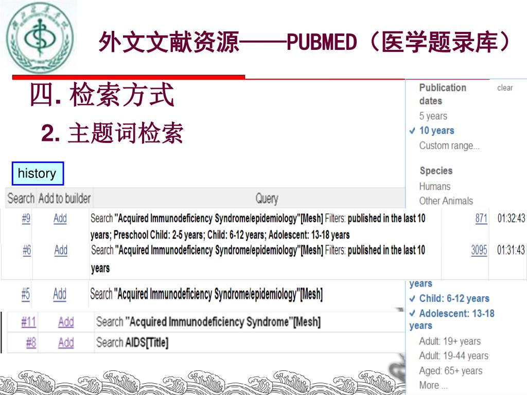The width and height of the screenshot is (527, 395).
Task: Open 871 results count
Action: point(481,219)
